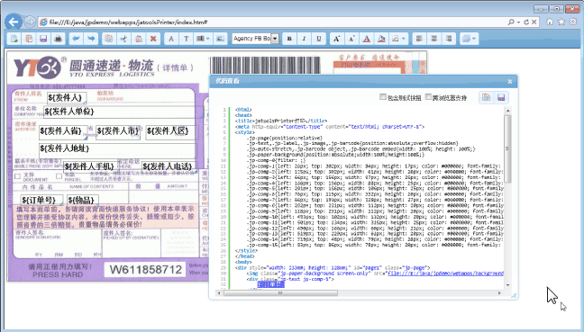Align text center
This screenshot has height=332, width=584.
(433, 39)
